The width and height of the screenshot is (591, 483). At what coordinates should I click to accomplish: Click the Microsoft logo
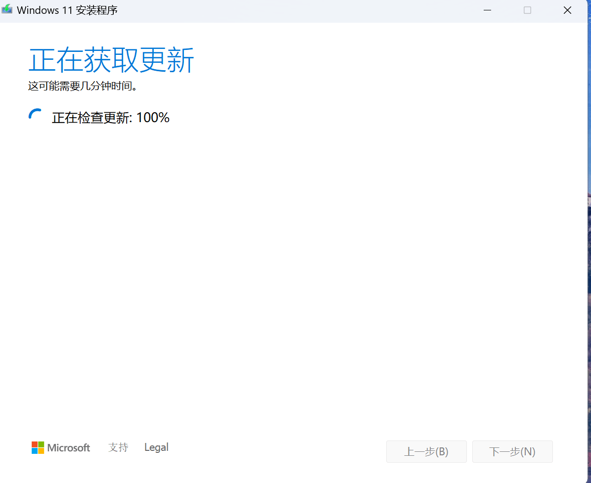tap(61, 447)
